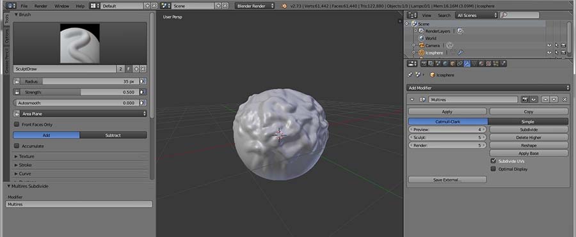Select the Modifiers wrench properties tab
The height and width of the screenshot is (237, 576).
pos(467,63)
